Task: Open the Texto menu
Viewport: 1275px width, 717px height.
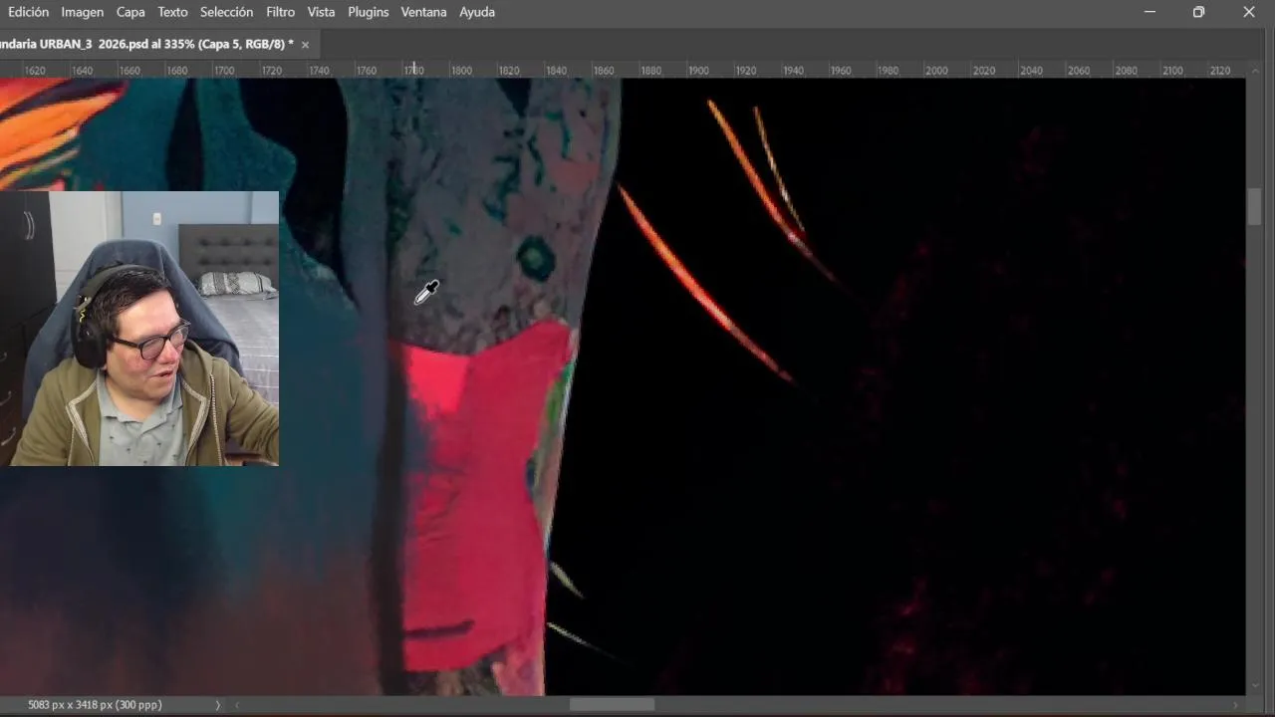Action: coord(172,12)
